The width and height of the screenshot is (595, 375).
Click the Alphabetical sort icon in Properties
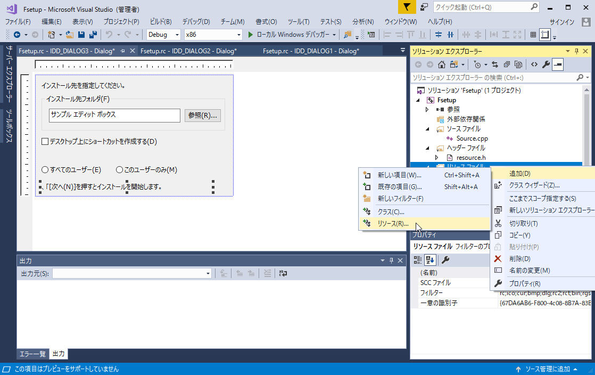(430, 260)
